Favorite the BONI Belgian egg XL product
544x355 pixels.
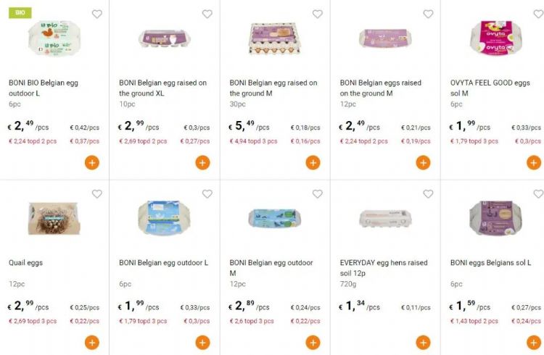(x=207, y=14)
